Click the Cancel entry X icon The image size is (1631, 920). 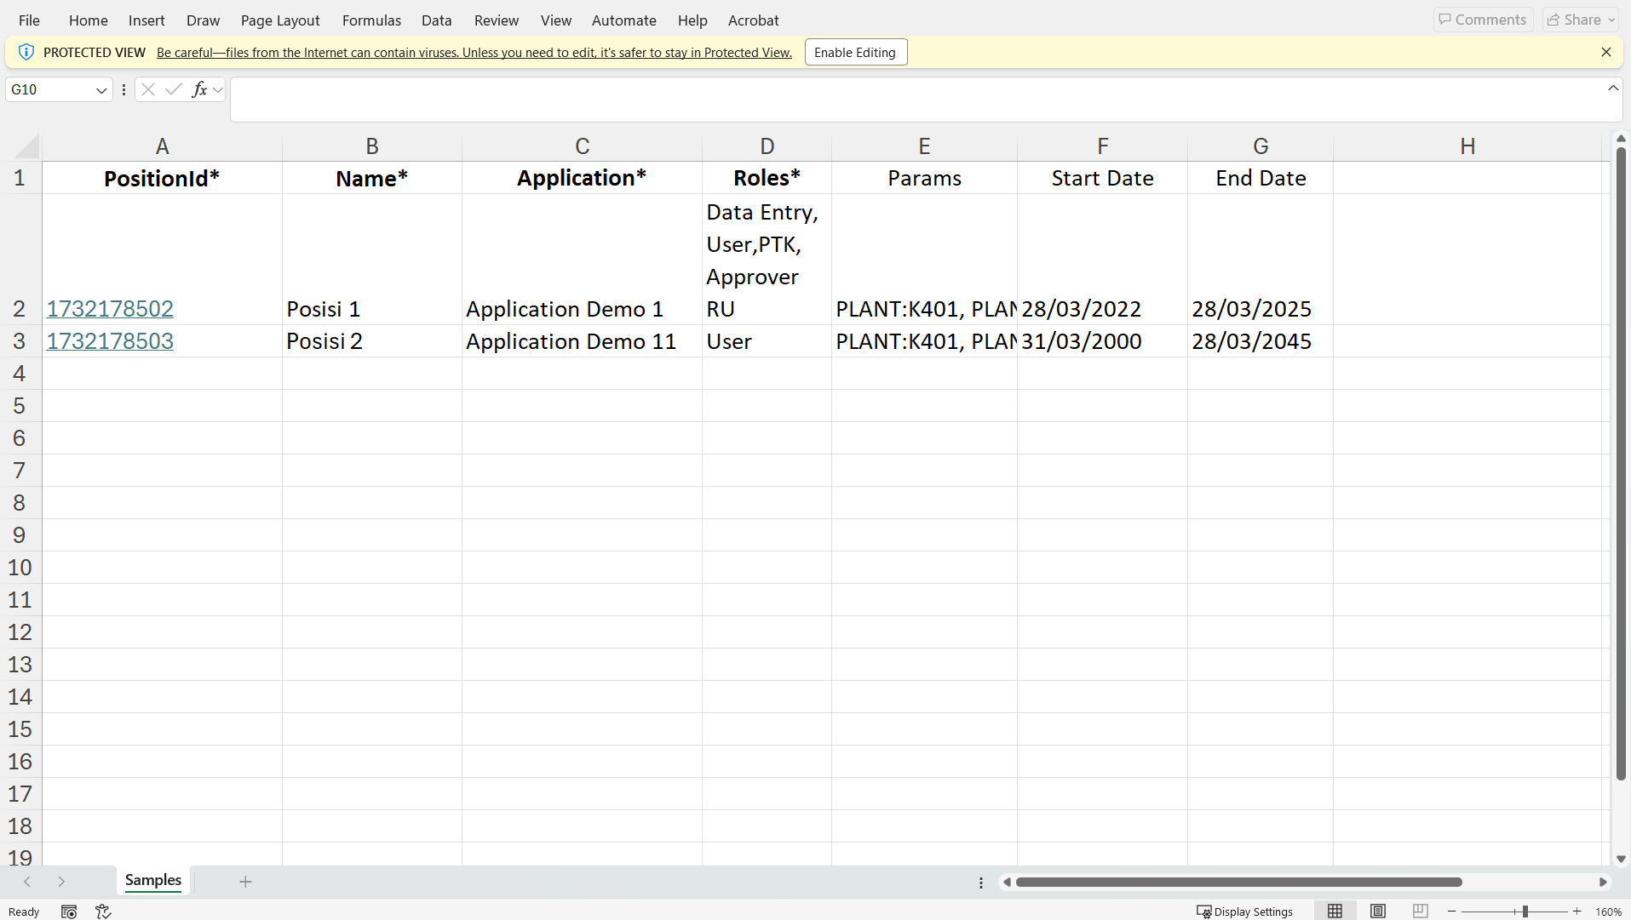147,89
